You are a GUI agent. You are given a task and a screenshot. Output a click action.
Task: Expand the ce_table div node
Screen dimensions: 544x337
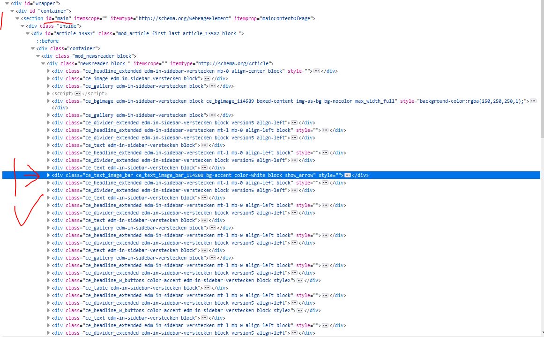coord(49,288)
